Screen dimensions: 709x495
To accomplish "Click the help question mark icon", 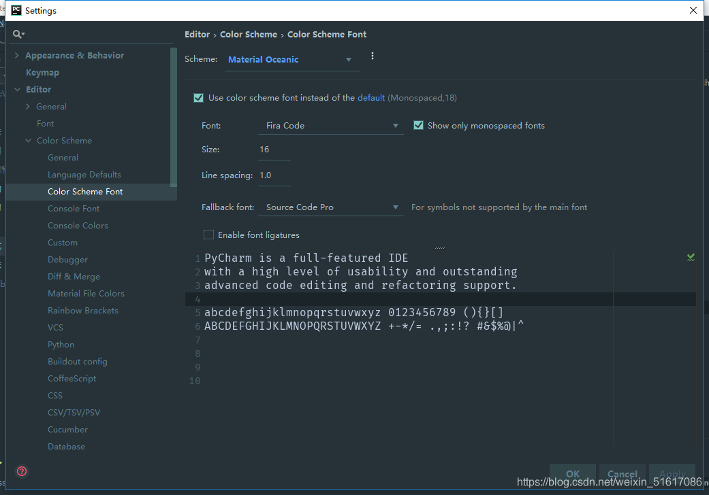I will click(22, 471).
